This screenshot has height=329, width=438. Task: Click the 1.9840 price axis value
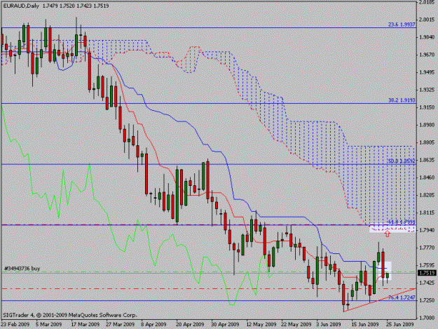pos(427,37)
